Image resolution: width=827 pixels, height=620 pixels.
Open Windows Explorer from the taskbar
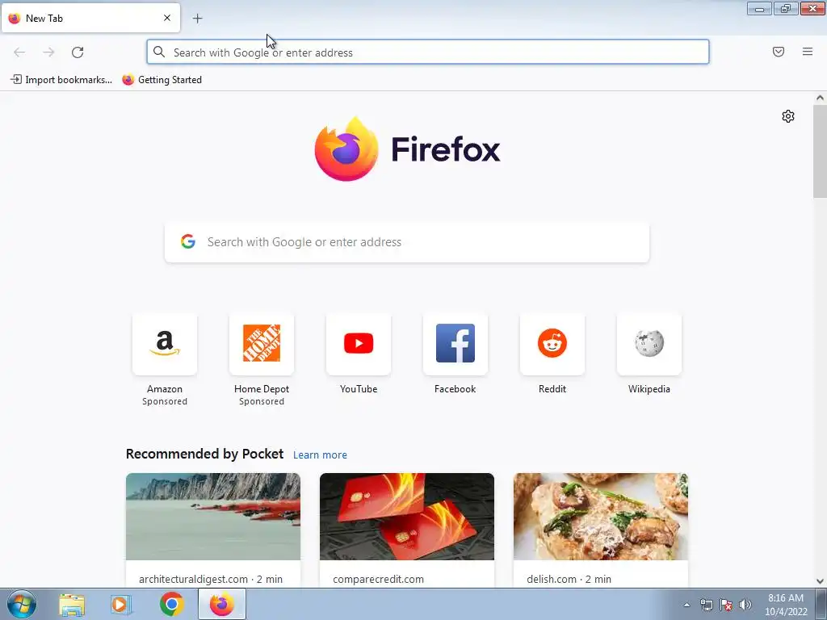(x=72, y=605)
